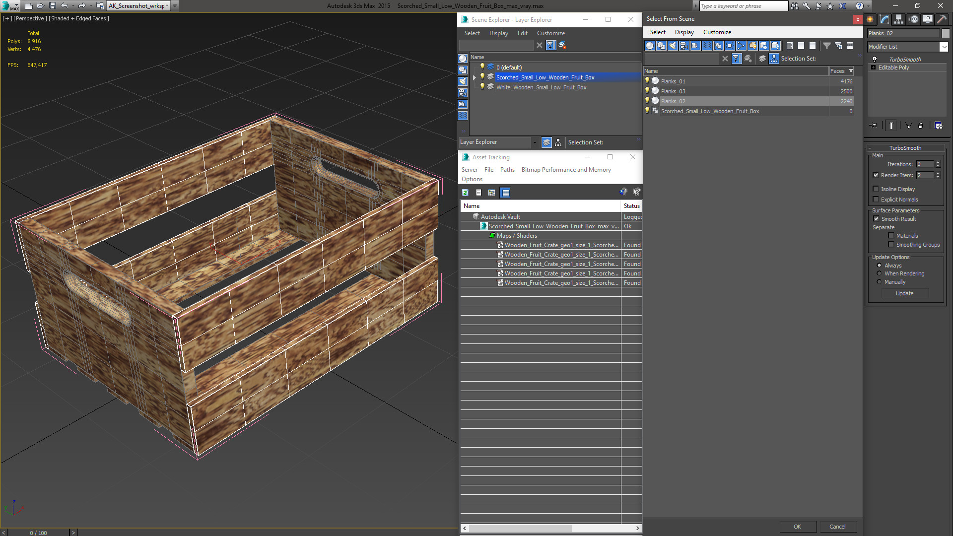Screen dimensions: 953x536
Task: Toggle helpers filter in Select From Scene toolbar
Action: pos(695,46)
